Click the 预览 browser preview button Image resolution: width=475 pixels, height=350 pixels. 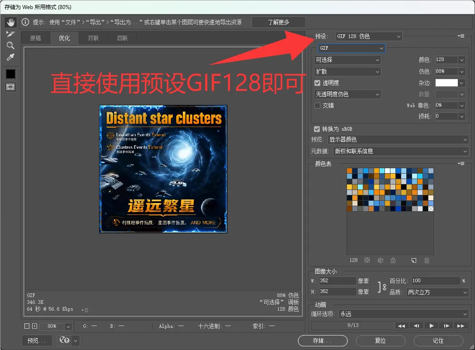[37, 341]
